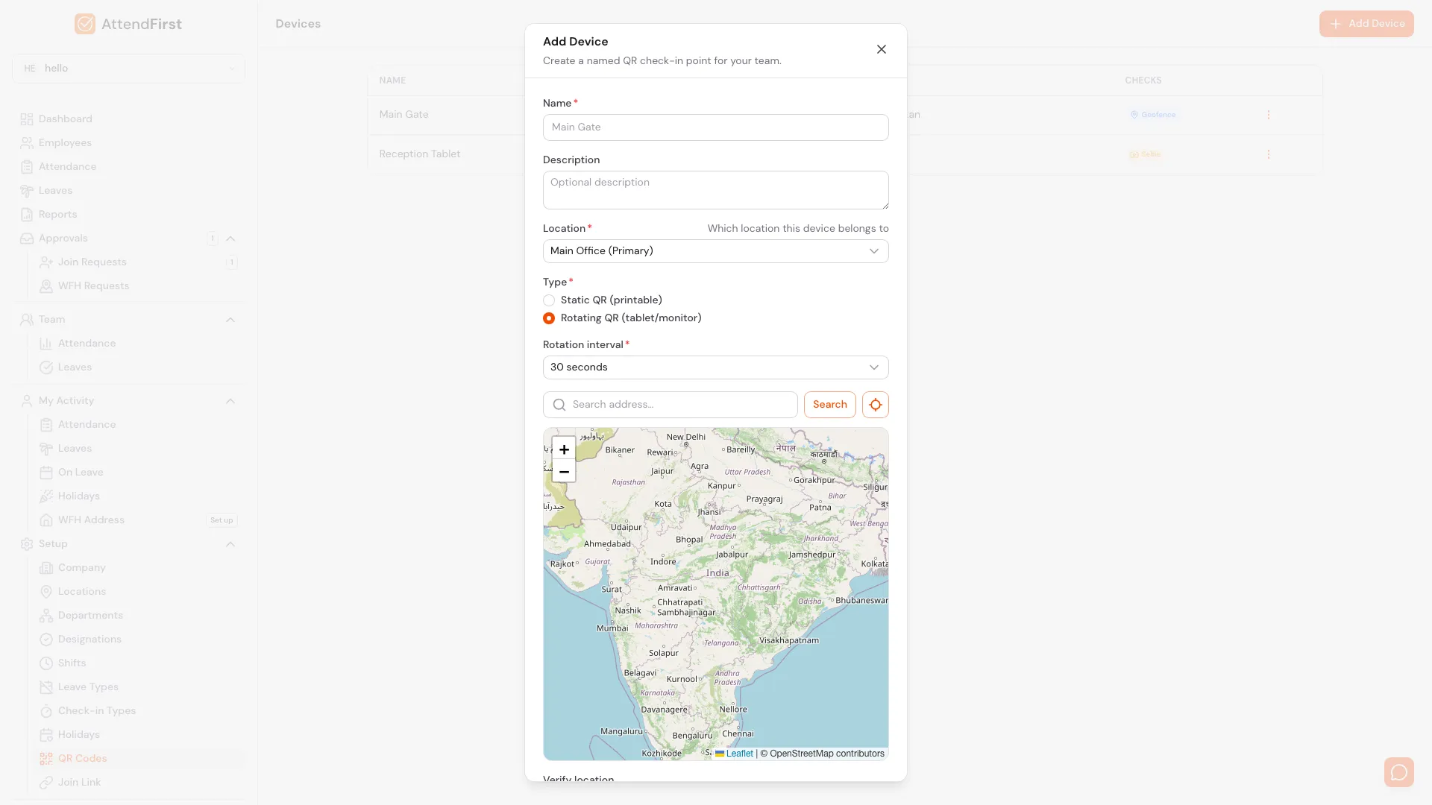Viewport: 1432px width, 805px height.
Task: Click the Designations icon
Action: (46, 640)
